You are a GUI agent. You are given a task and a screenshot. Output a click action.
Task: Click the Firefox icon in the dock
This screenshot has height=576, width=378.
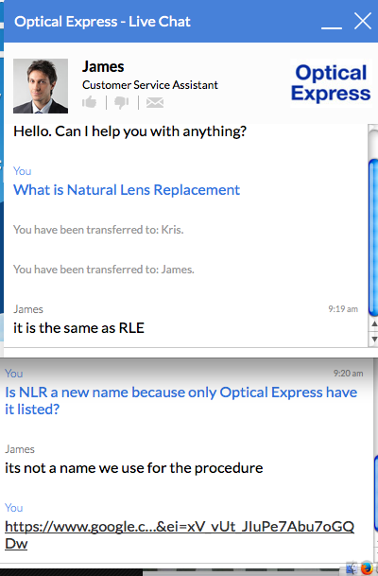[367, 568]
